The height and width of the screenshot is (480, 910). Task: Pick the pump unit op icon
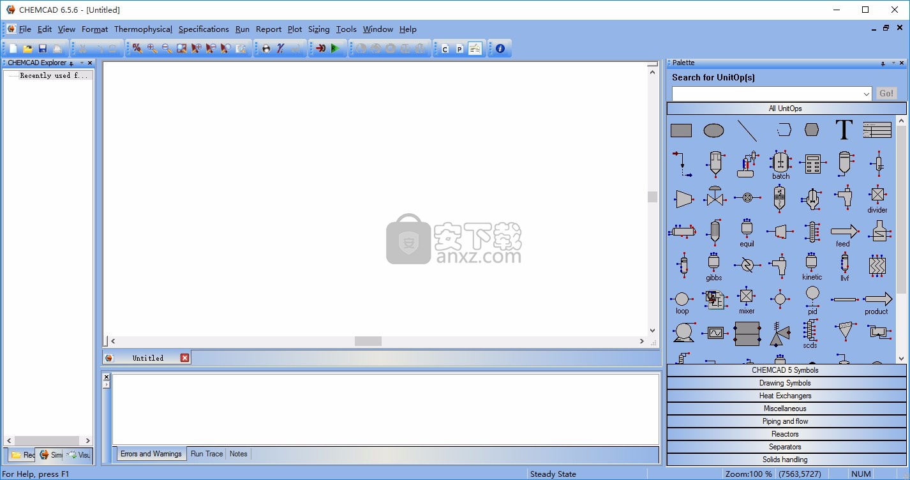[x=683, y=333]
